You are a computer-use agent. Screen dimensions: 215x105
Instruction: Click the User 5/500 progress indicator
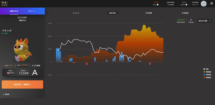(x=22, y=65)
